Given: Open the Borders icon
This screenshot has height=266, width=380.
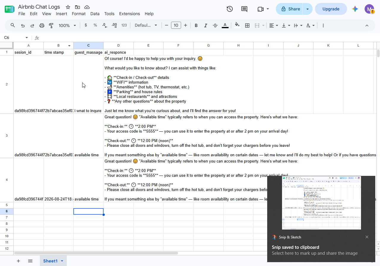Looking at the screenshot, I should 247,26.
